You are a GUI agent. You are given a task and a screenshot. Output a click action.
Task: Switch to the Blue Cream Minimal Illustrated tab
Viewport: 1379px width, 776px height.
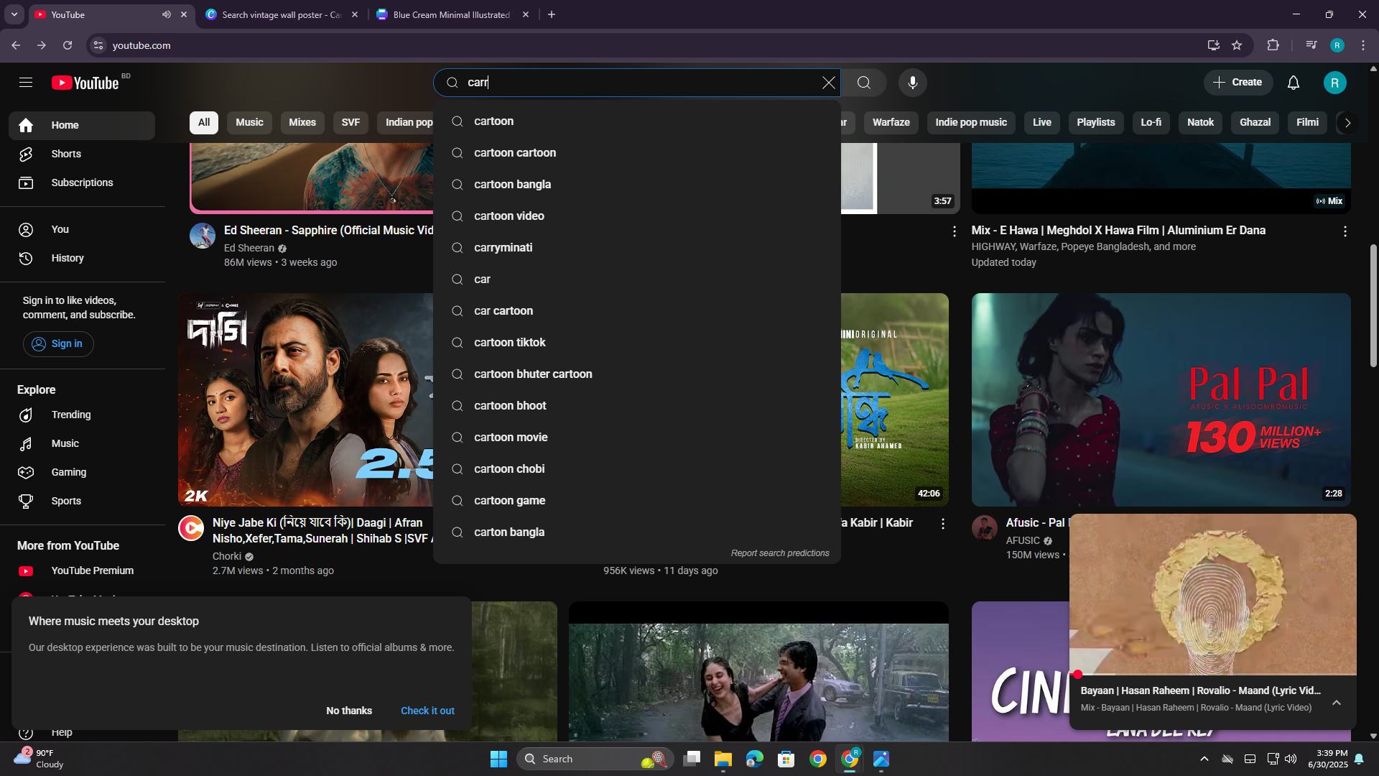point(452,14)
